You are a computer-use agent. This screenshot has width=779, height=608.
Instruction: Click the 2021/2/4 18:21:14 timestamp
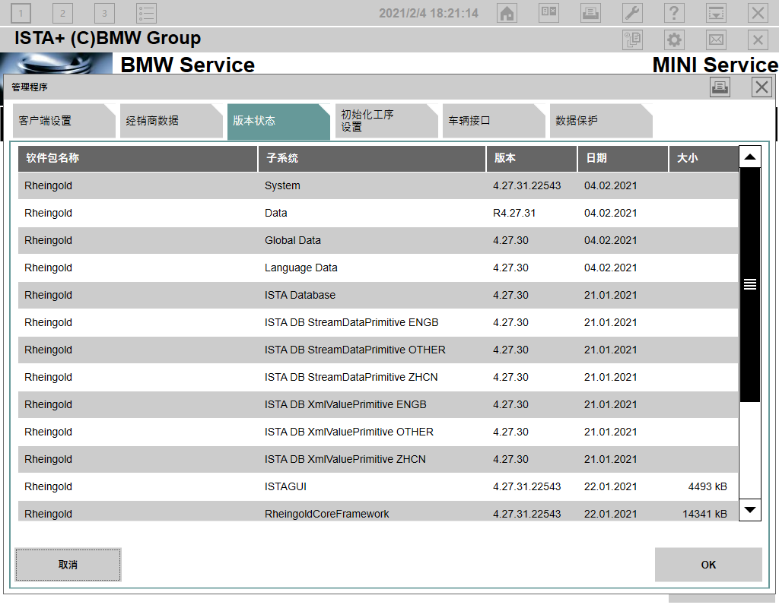[x=429, y=14]
